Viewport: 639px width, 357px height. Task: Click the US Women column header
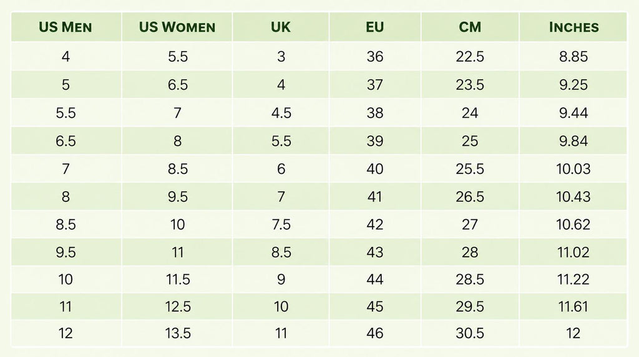pyautogui.click(x=177, y=27)
